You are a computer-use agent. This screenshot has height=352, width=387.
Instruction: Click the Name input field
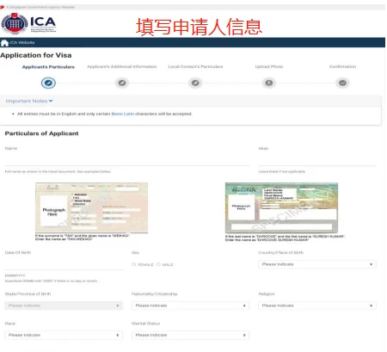(127, 159)
